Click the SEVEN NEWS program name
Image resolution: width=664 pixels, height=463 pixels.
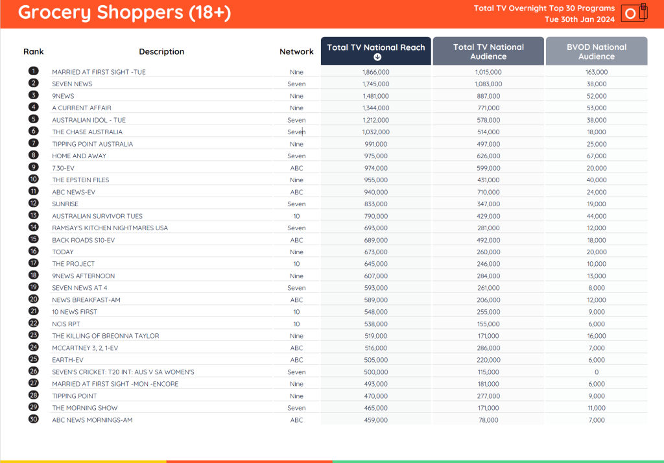72,84
